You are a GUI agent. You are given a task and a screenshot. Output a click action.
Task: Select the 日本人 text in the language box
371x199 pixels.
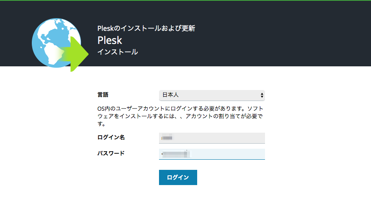point(170,95)
